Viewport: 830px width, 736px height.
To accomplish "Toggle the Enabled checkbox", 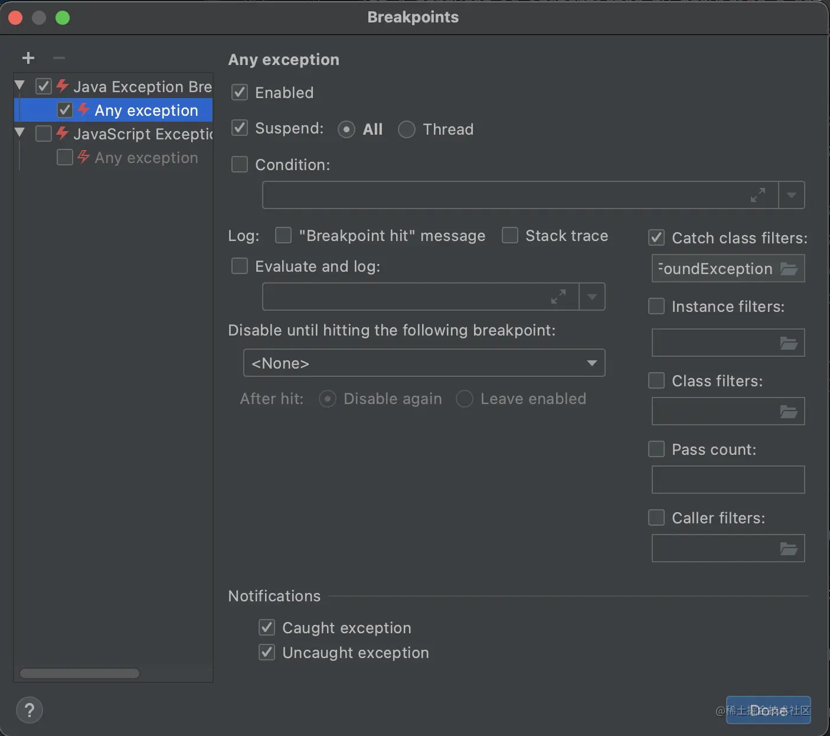I will tap(240, 92).
